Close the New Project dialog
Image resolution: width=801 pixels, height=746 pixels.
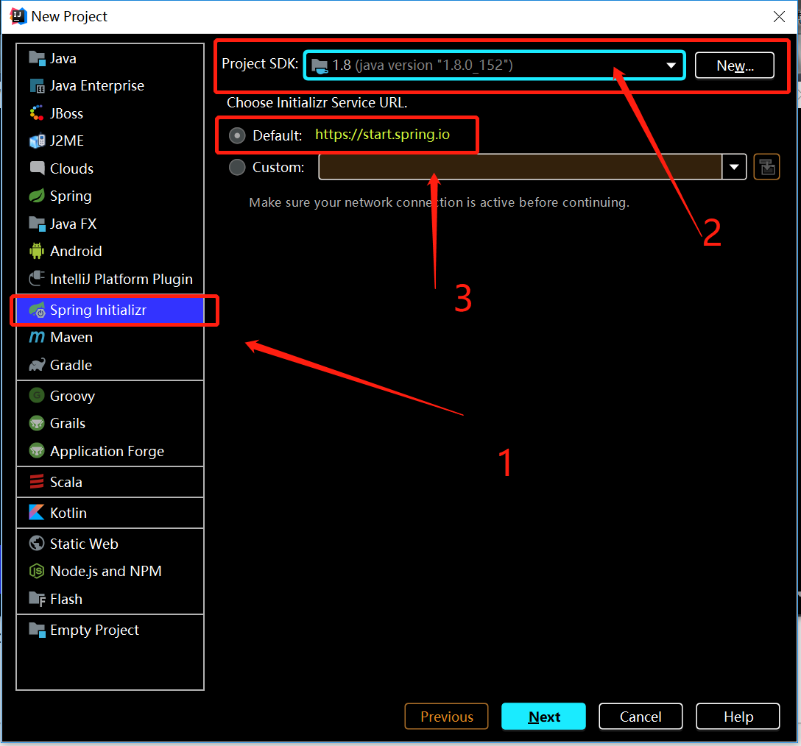779,16
